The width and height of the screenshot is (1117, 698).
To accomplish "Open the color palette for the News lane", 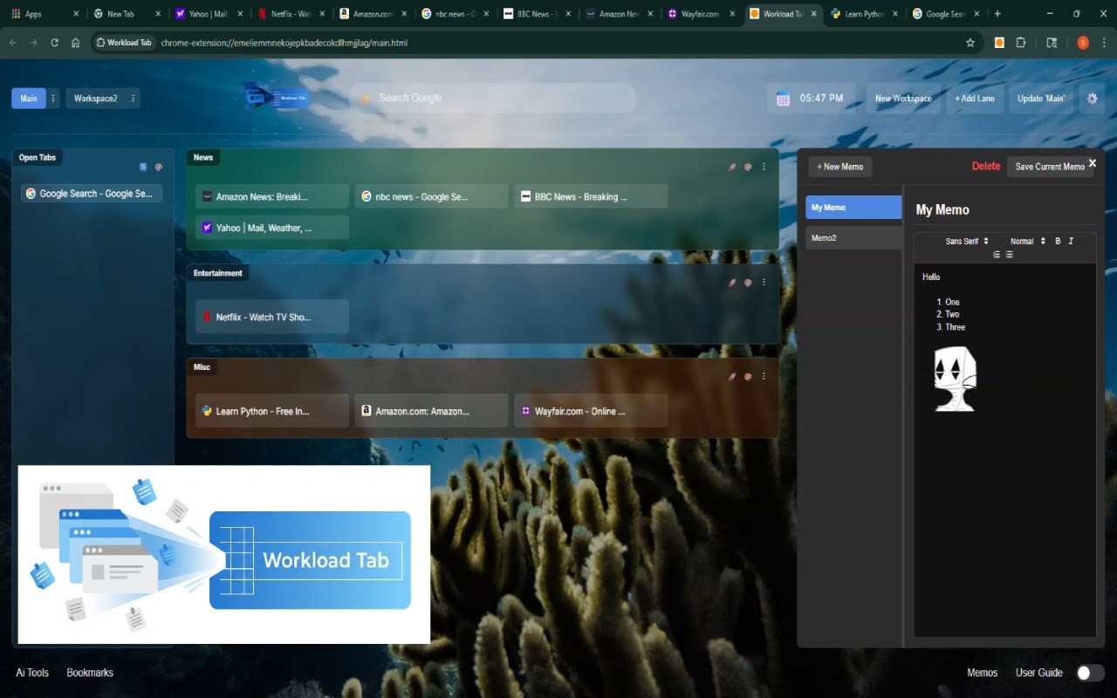I will tap(748, 167).
